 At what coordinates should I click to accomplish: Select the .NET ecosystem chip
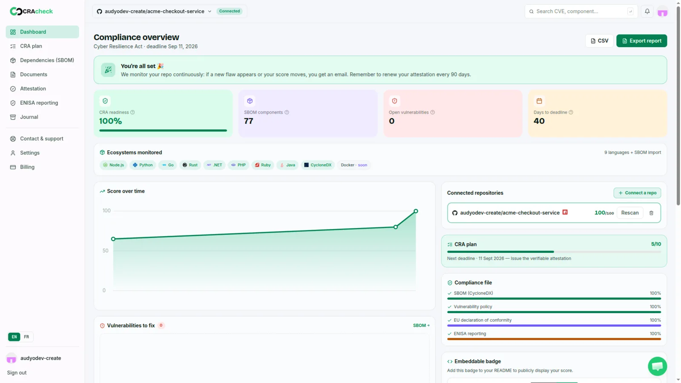[214, 165]
